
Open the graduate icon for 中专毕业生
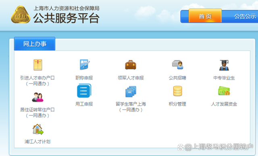[224, 65]
